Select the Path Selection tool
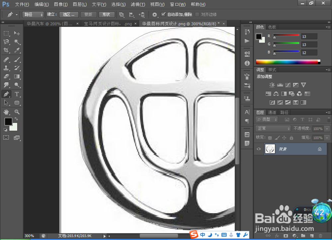The width and height of the screenshot is (332, 240). 6,103
